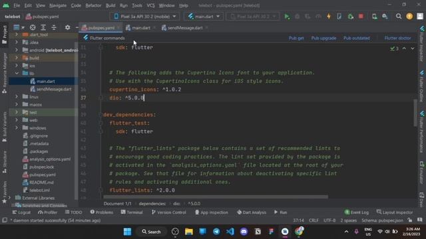426x239 pixels.
Task: Open the Dart Analysis tool window
Action: click(x=252, y=212)
